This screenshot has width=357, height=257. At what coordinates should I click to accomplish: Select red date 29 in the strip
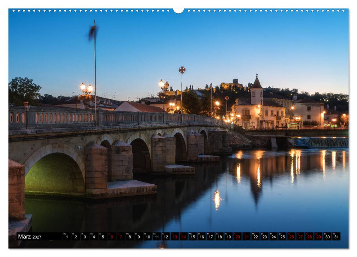point(318,236)
